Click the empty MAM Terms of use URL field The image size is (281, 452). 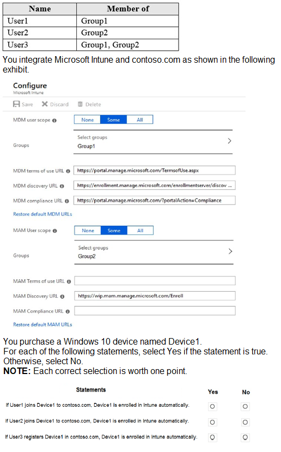pos(155,281)
